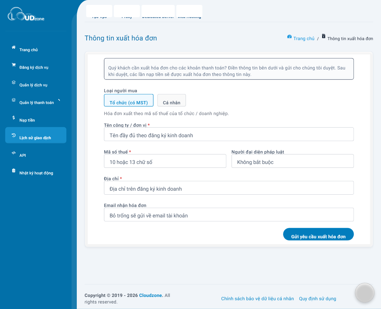This screenshot has width=381, height=309.
Task: Open the API sidebar entry
Action: coord(36,155)
